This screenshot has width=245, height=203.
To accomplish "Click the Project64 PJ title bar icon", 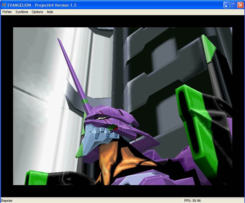I will [4, 5].
